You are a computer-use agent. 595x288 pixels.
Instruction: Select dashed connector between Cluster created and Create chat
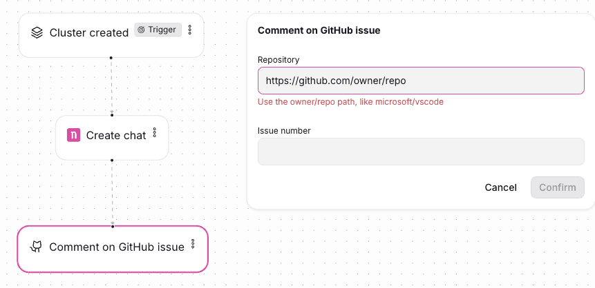[111, 86]
